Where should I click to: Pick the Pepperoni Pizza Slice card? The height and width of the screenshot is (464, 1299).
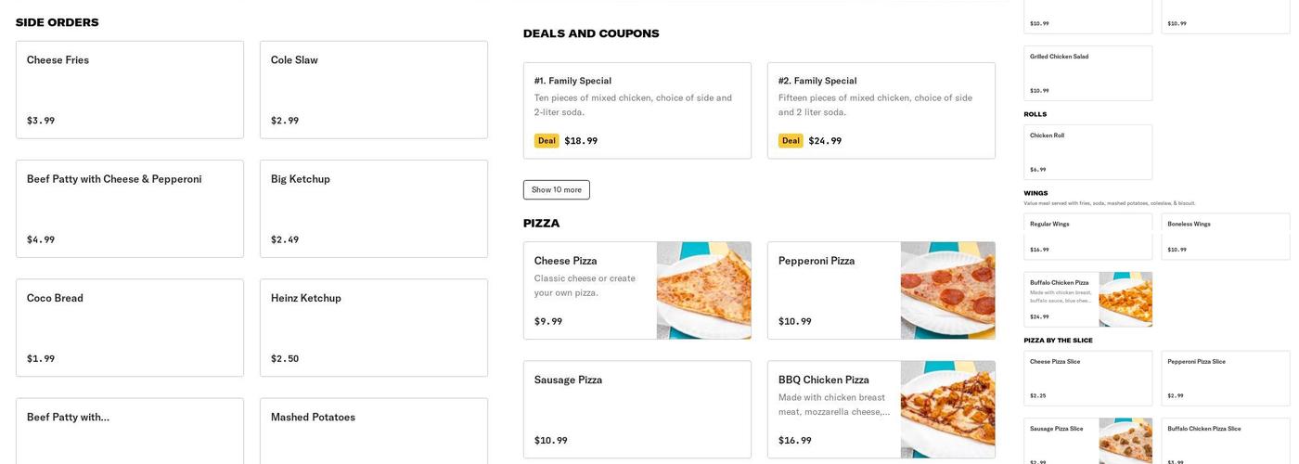click(x=1225, y=378)
